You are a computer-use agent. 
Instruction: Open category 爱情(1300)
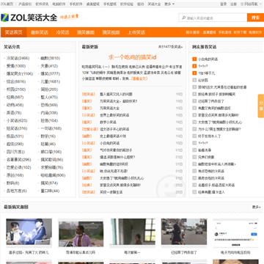16,66
